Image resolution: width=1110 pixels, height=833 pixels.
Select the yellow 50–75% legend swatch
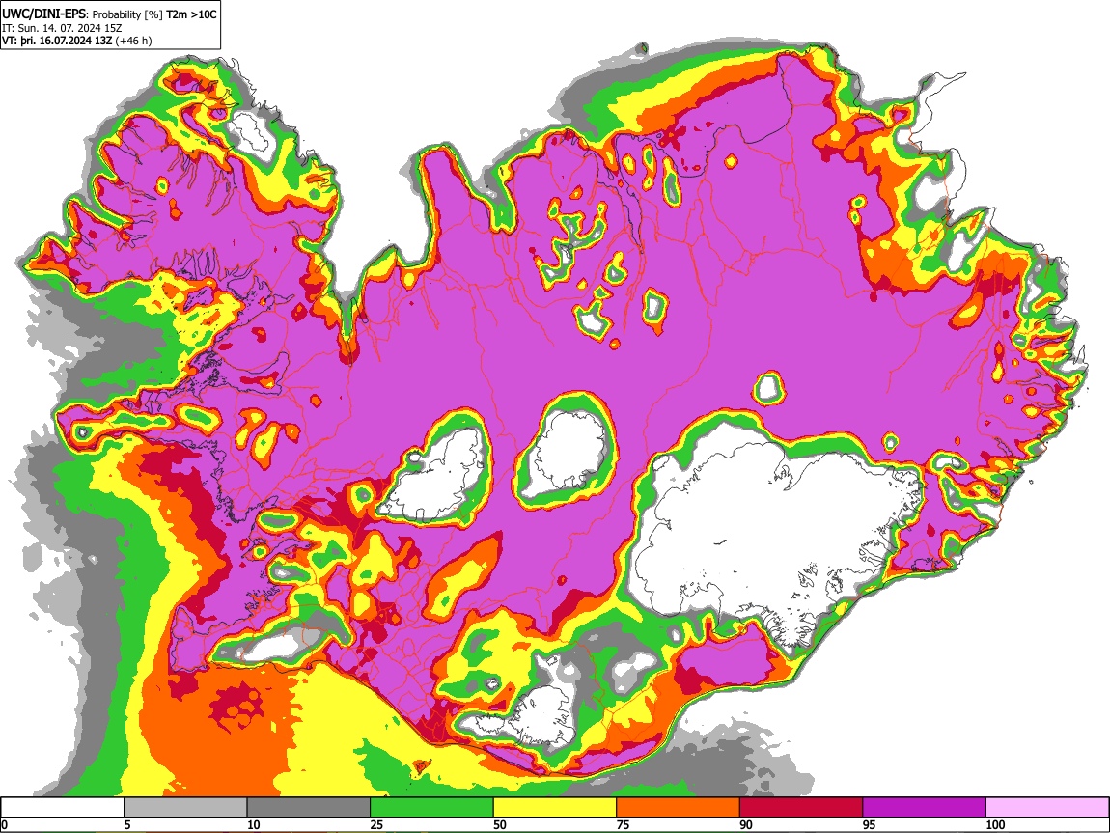[x=555, y=808]
